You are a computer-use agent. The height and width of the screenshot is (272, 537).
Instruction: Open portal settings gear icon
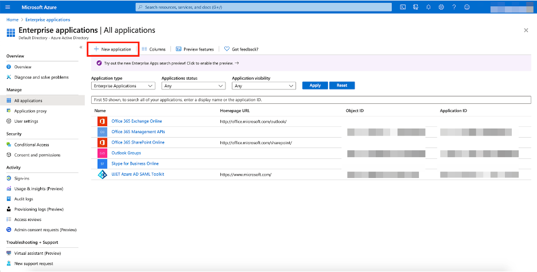tap(441, 7)
